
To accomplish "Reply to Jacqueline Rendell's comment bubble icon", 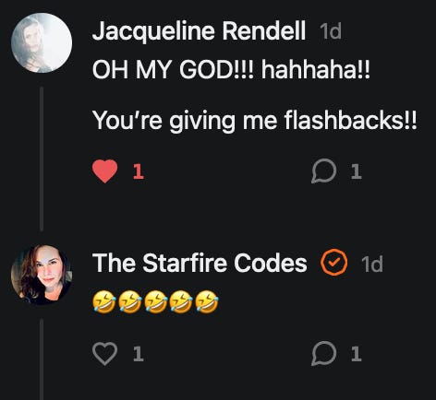I will (x=323, y=171).
